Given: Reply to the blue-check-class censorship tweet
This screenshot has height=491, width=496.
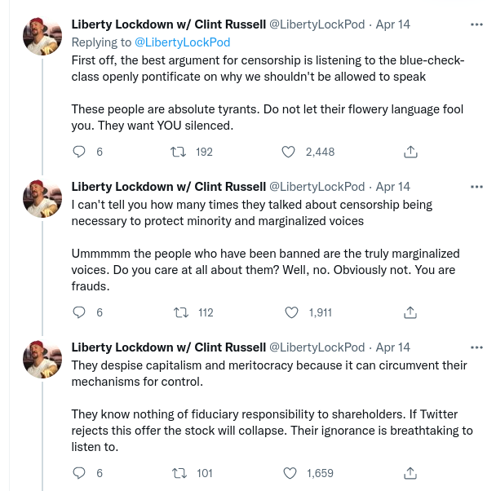Looking at the screenshot, I should (79, 152).
